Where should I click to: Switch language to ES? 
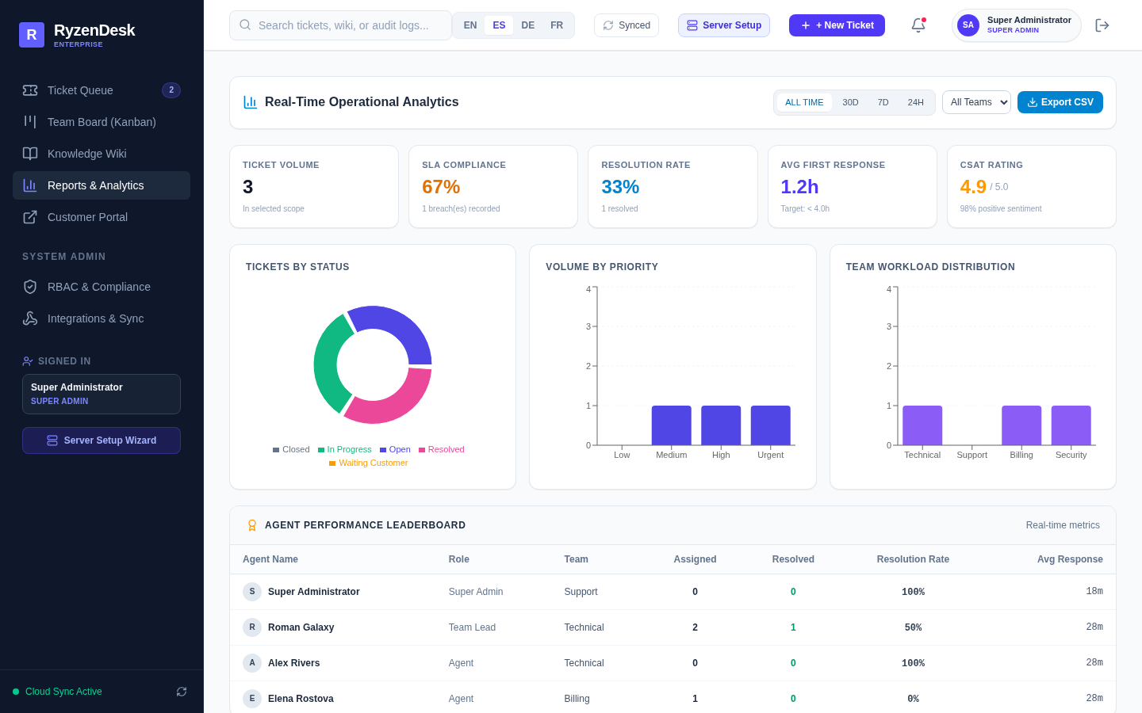[x=499, y=25]
